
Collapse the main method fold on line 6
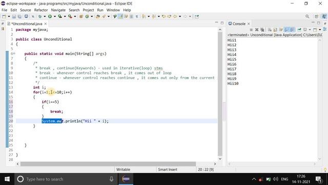point(14,53)
